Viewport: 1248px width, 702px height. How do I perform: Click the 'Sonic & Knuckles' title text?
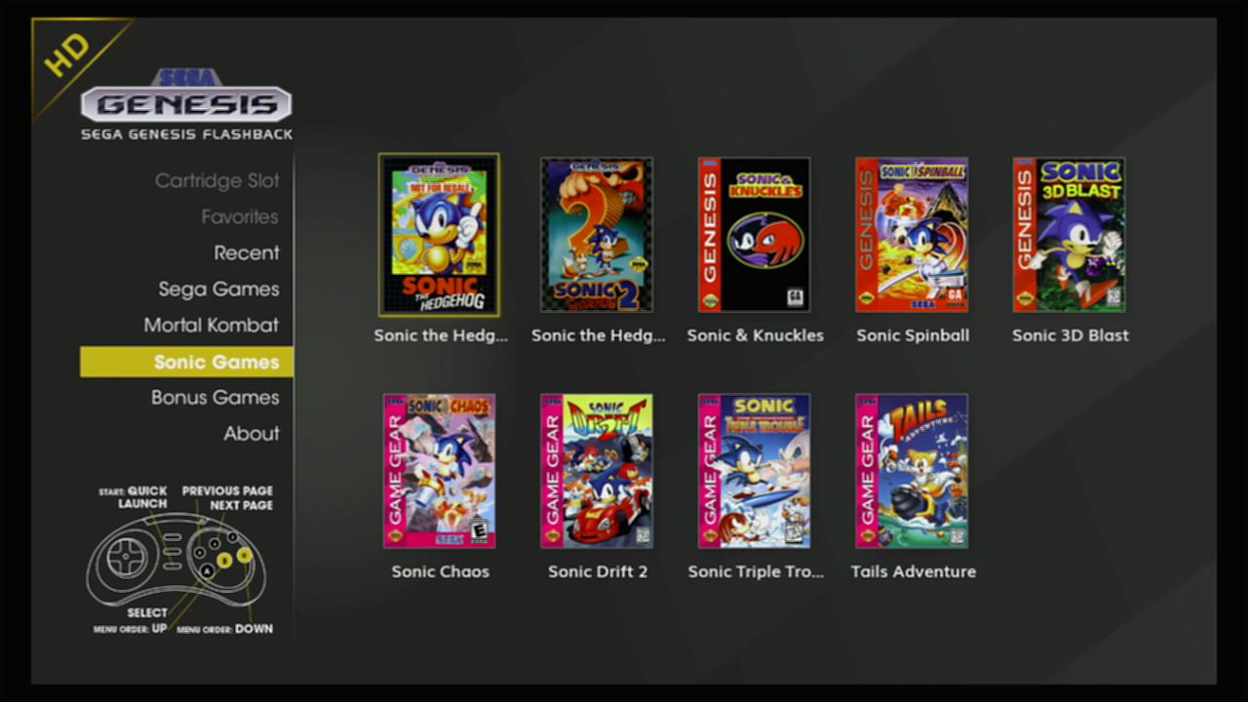click(x=756, y=335)
